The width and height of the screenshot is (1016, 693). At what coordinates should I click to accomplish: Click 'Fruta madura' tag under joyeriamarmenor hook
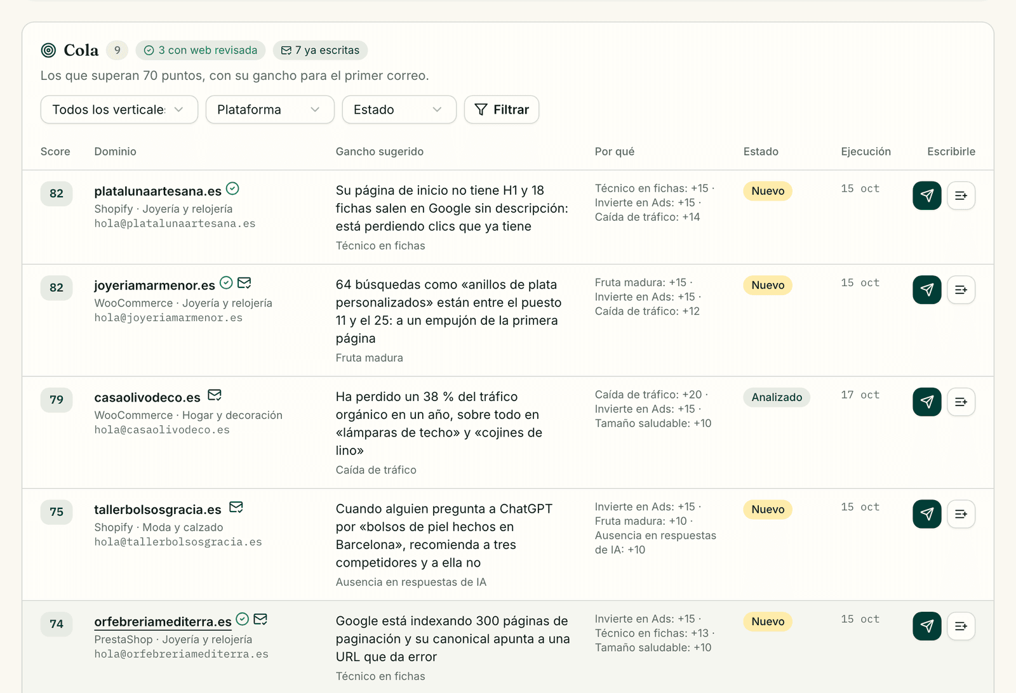point(369,358)
